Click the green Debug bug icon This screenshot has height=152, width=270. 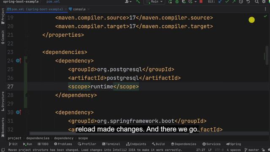[x=177, y=2]
